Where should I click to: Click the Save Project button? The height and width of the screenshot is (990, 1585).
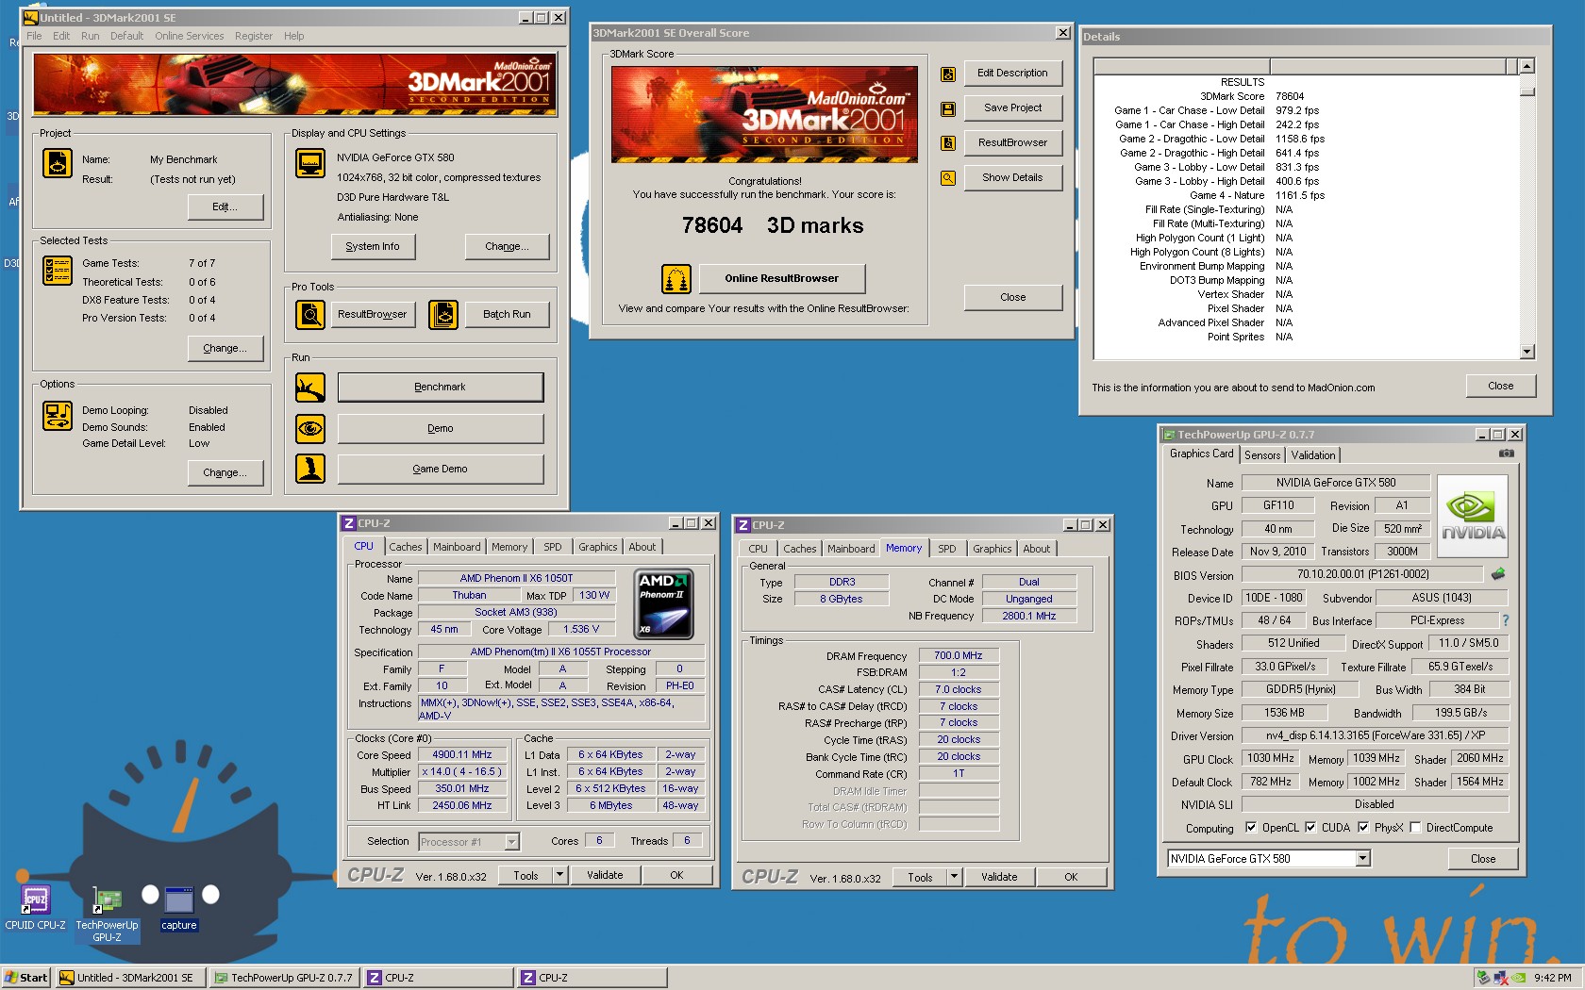(1012, 108)
